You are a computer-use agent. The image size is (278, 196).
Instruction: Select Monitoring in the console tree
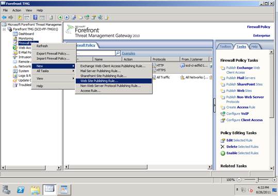click(26, 39)
